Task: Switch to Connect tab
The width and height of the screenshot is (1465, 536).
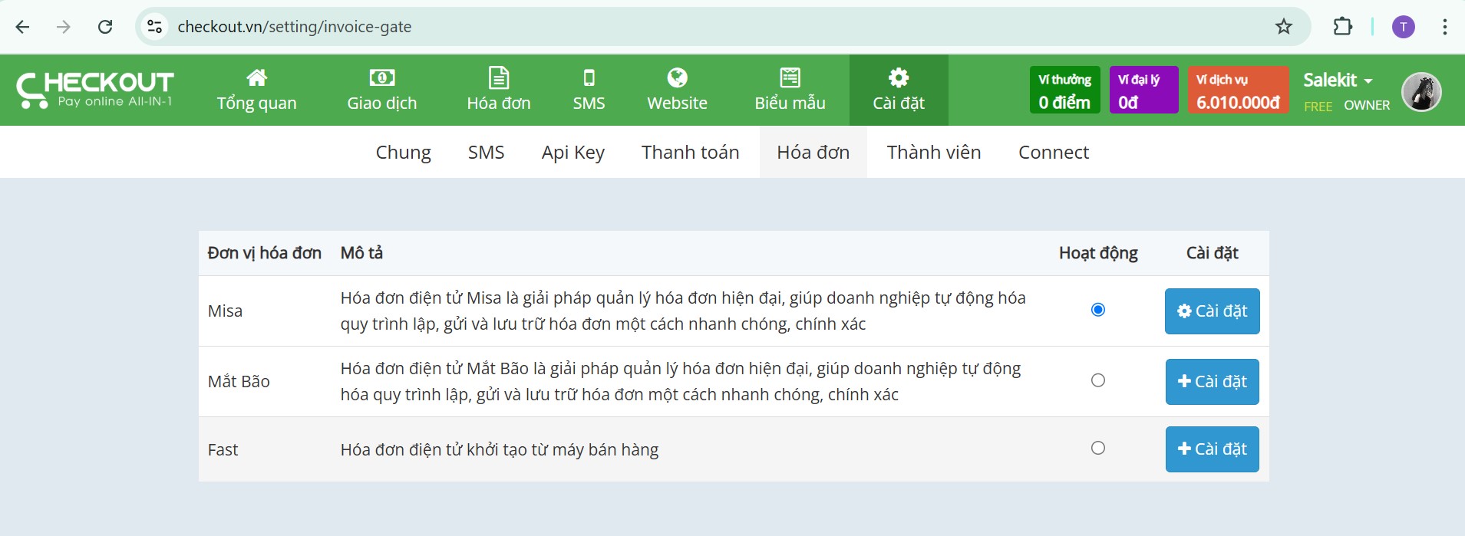Action: (1054, 152)
